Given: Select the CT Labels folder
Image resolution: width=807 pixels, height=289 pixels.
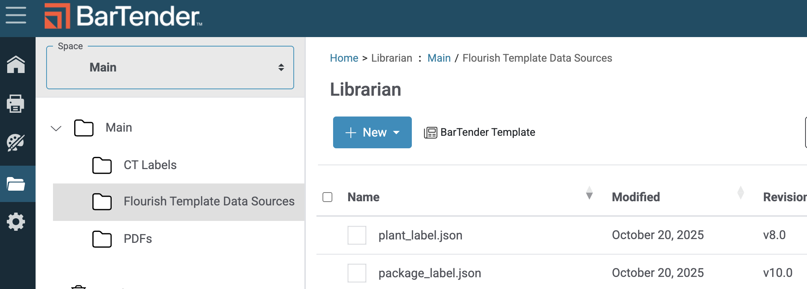Looking at the screenshot, I should point(150,165).
